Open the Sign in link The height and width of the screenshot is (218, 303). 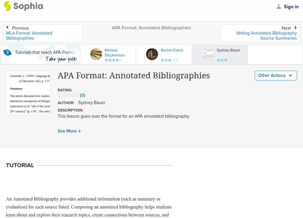pos(291,6)
